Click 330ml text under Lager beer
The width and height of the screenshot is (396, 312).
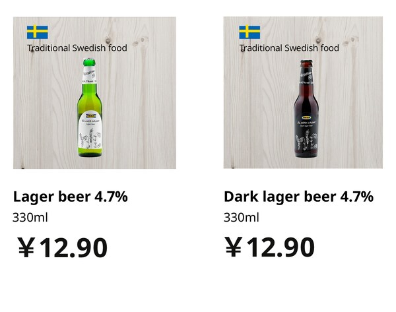pyautogui.click(x=30, y=217)
